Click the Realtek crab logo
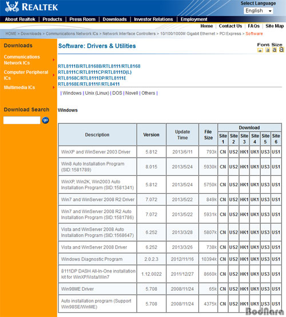The width and height of the screenshot is (286, 317). click(x=12, y=7)
